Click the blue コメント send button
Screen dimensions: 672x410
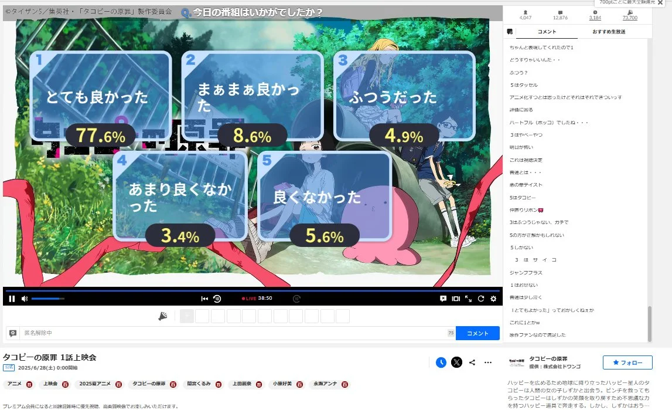coord(477,333)
